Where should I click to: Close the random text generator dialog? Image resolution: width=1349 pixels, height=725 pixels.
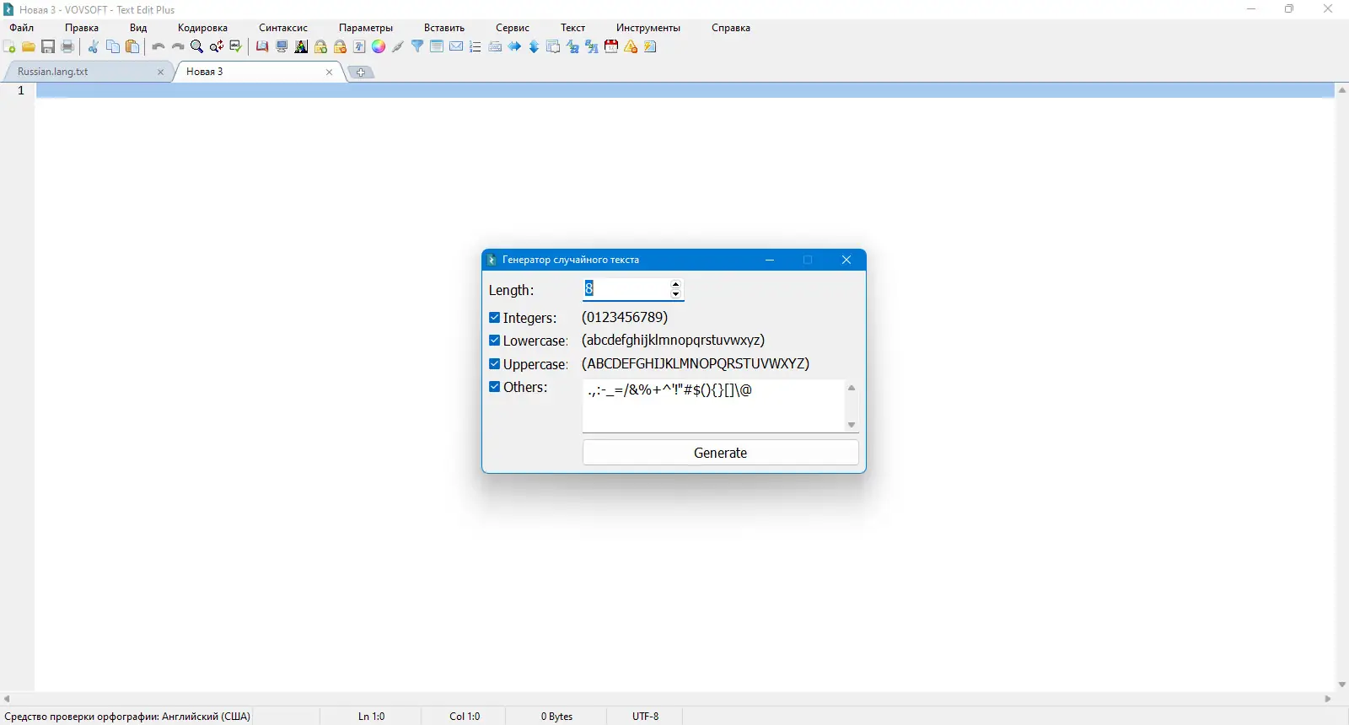click(x=846, y=260)
